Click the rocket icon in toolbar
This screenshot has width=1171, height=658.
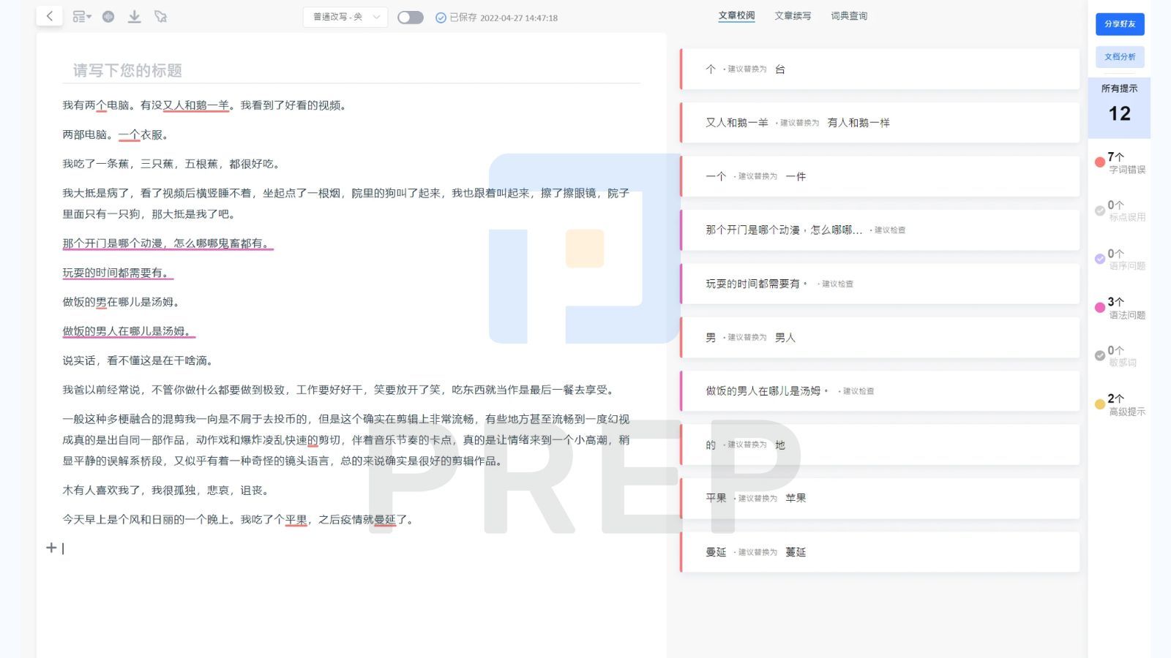[161, 16]
